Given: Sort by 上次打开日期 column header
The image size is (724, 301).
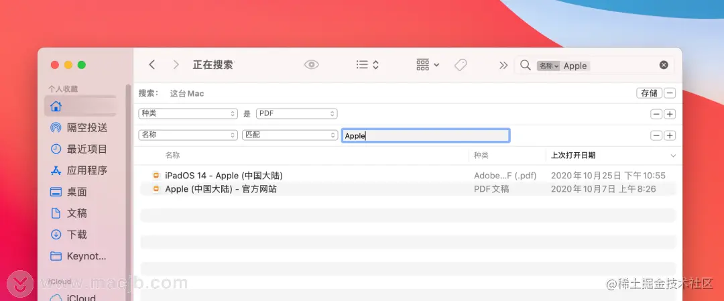Looking at the screenshot, I should click(x=573, y=156).
